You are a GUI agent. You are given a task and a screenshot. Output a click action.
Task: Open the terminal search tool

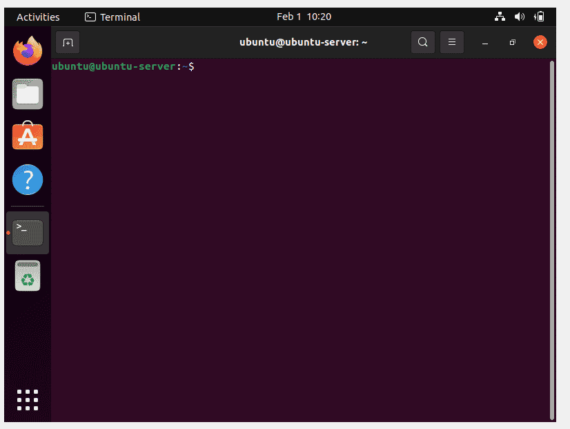(x=423, y=42)
